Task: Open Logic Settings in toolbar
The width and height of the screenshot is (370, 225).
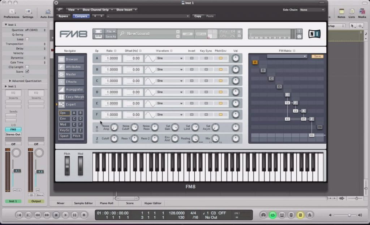Action: click(x=28, y=13)
